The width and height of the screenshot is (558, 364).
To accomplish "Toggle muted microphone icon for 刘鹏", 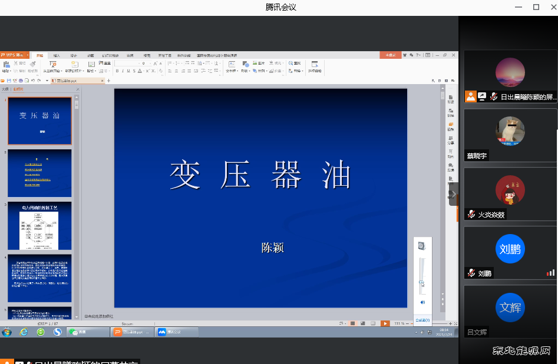I will coord(471,273).
